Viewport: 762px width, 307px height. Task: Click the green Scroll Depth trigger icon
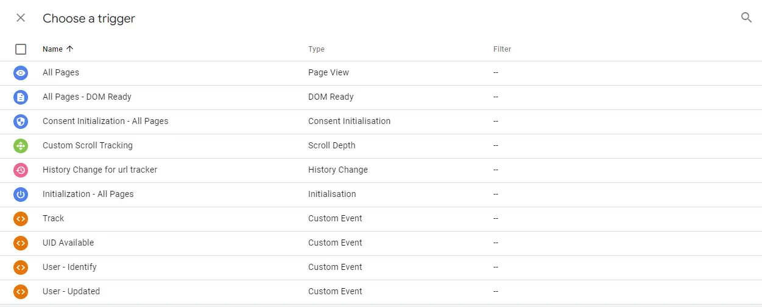click(21, 146)
